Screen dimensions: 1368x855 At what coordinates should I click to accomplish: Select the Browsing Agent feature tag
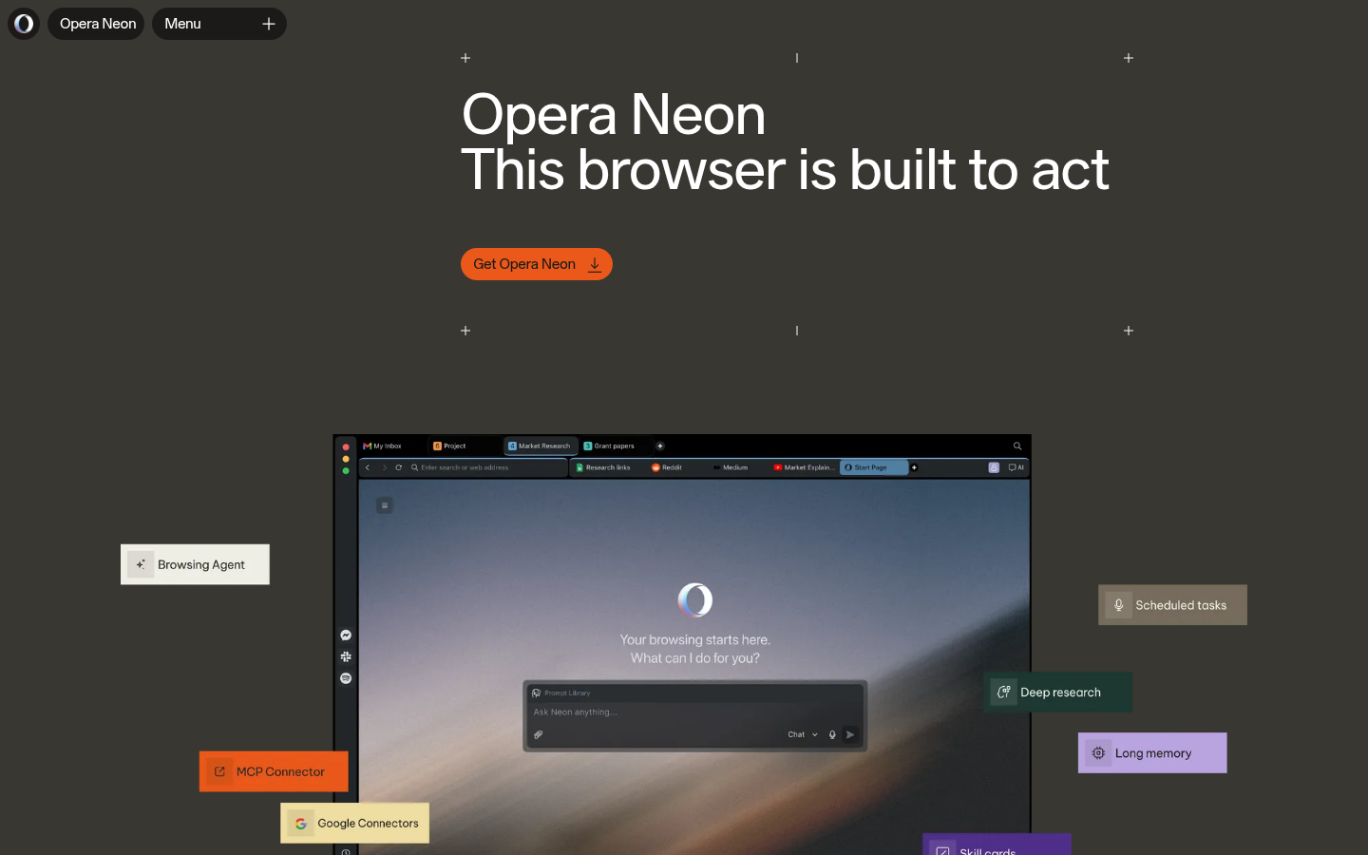pos(195,564)
